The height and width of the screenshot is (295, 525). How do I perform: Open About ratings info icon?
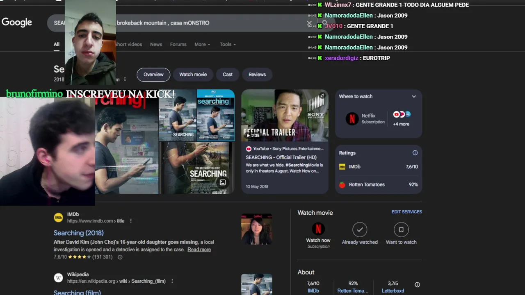point(417,285)
